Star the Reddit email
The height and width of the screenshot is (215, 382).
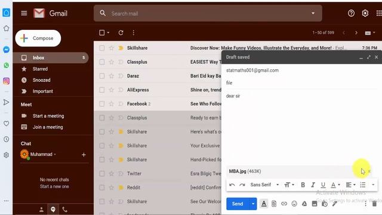click(x=112, y=188)
